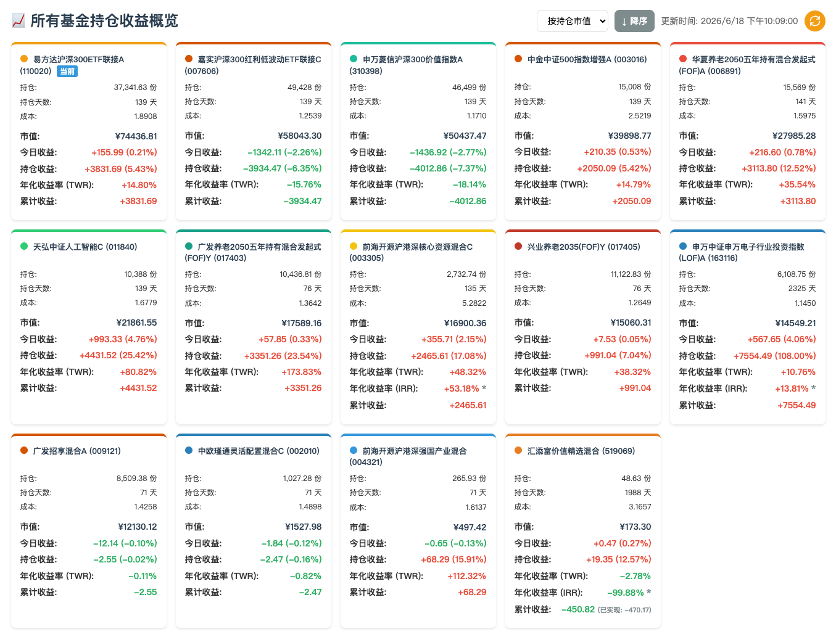Click today's return -1342.11 (-2.26%)
The width and height of the screenshot is (836, 642).
point(284,152)
